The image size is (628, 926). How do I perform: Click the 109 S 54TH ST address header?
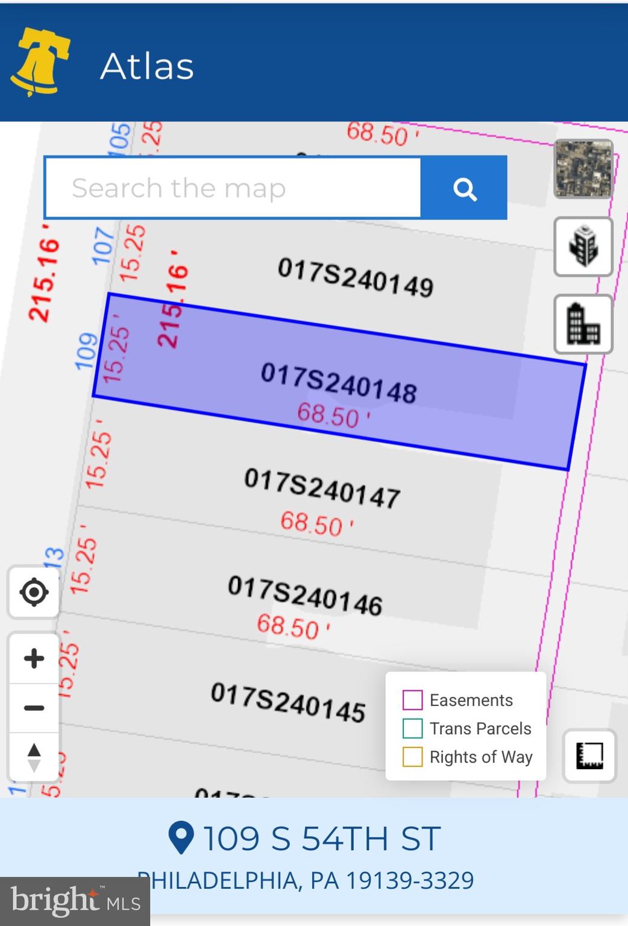(305, 838)
